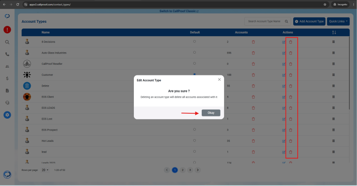Open the Quick Links dropdown
Image resolution: width=357 pixels, height=186 pixels.
[338, 21]
